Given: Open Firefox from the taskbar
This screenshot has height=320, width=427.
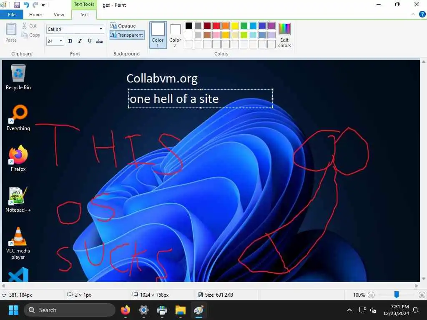Looking at the screenshot, I should [126, 310].
